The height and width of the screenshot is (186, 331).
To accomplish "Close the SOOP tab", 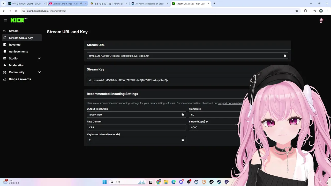I will tap(44, 4).
